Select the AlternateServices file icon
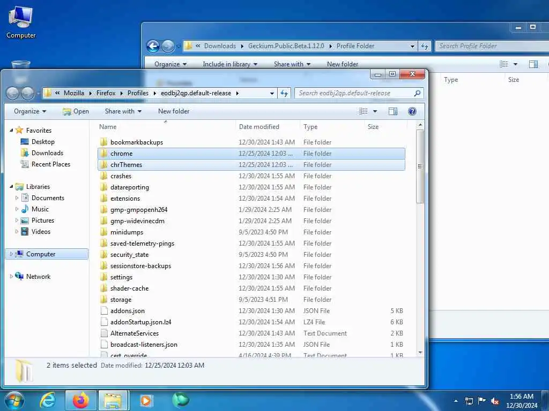 (103, 333)
